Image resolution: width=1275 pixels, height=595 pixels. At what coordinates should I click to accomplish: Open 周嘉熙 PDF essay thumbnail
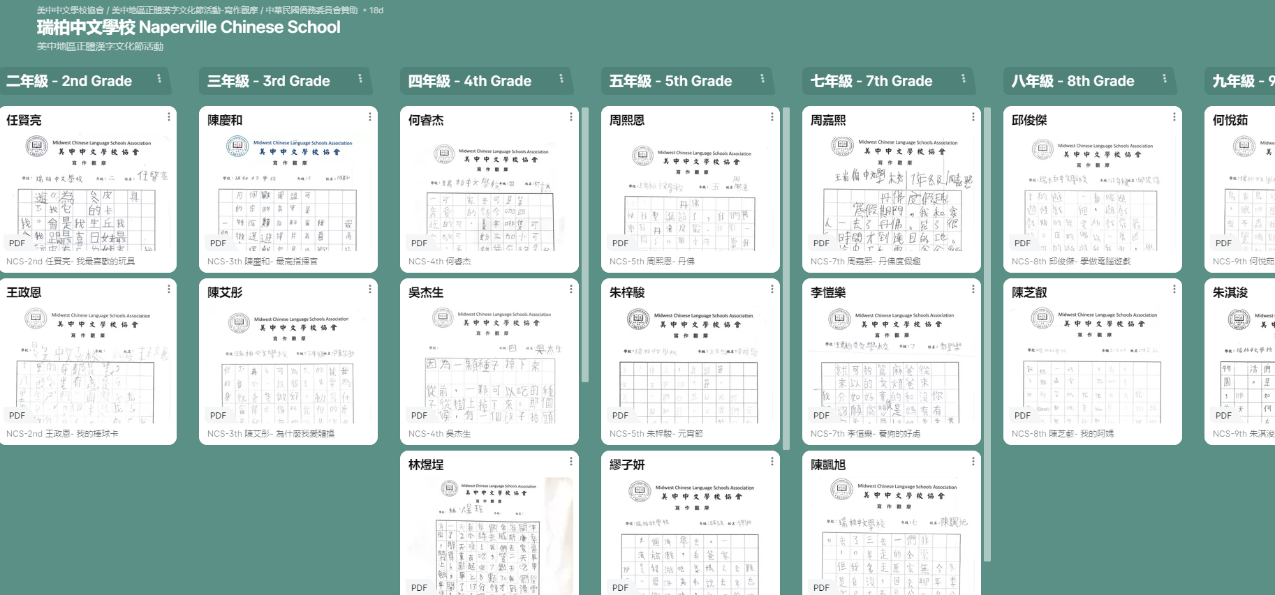892,191
